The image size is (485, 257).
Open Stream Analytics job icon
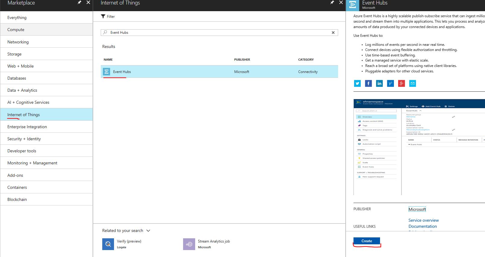[x=189, y=244]
